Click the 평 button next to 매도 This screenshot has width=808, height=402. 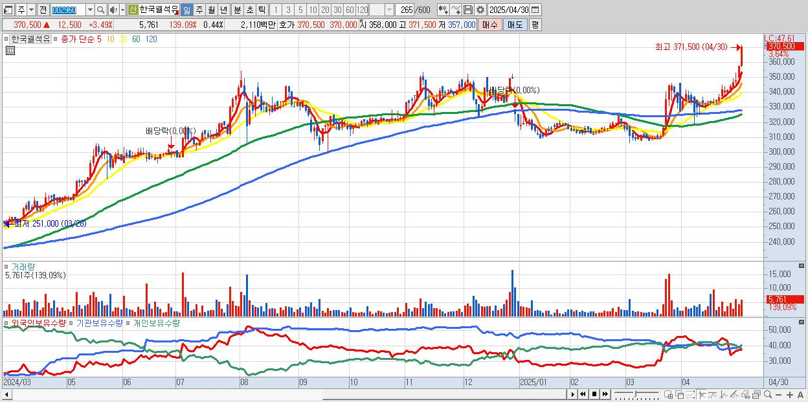[535, 25]
